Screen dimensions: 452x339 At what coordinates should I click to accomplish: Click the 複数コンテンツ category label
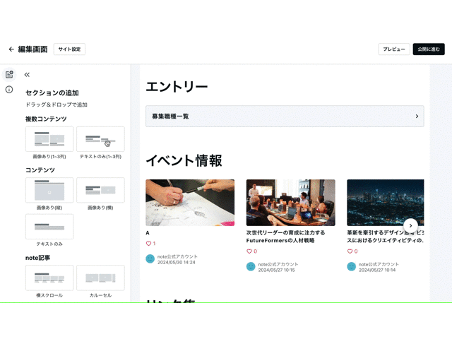pyautogui.click(x=46, y=119)
